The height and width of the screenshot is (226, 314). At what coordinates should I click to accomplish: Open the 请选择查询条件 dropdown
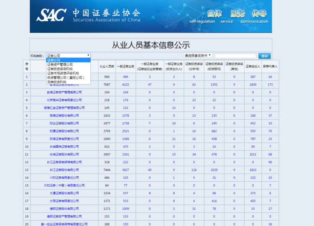point(198,55)
